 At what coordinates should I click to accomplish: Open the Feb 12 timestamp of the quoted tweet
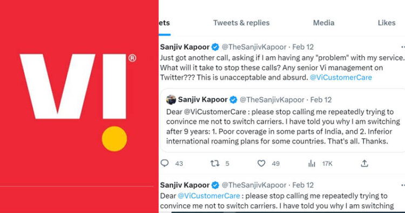[321, 100]
